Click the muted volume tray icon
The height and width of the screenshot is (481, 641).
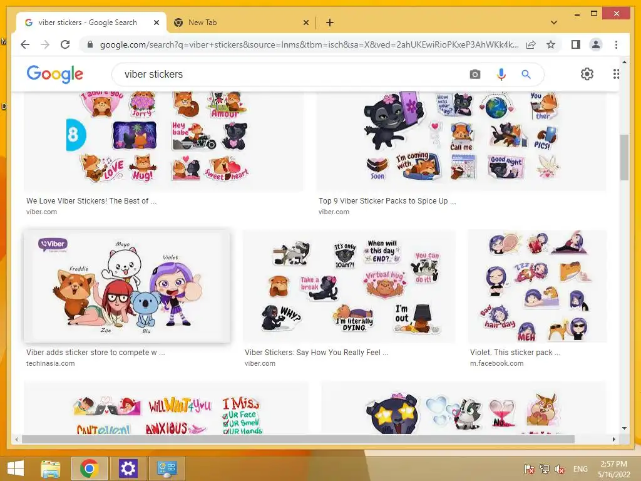[x=559, y=469]
